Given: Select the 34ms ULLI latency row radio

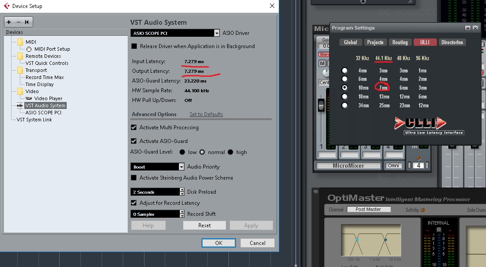Looking at the screenshot, I should [345, 105].
